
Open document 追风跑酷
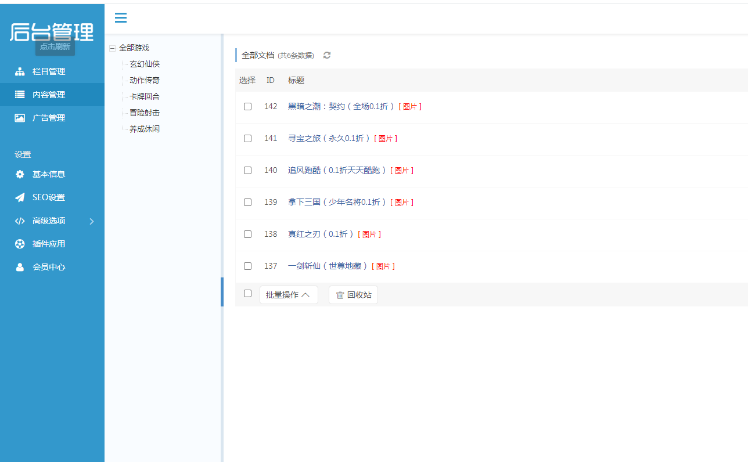(x=337, y=170)
